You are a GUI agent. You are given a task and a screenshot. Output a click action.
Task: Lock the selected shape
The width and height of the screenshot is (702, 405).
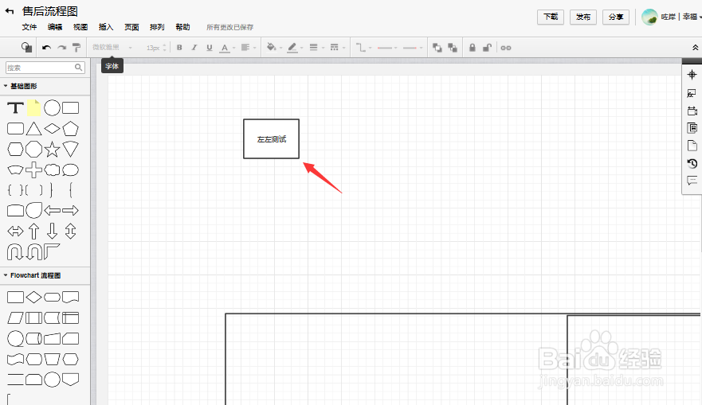(x=473, y=48)
